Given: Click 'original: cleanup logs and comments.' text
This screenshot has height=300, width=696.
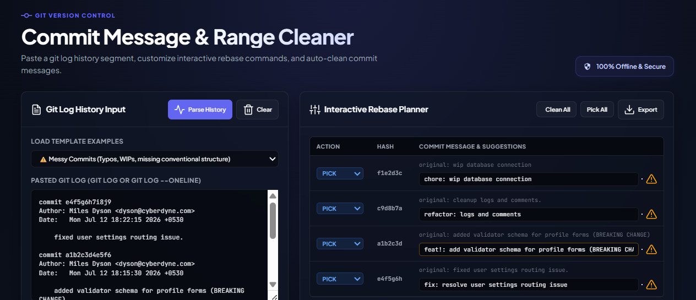Looking at the screenshot, I should pyautogui.click(x=480, y=200).
